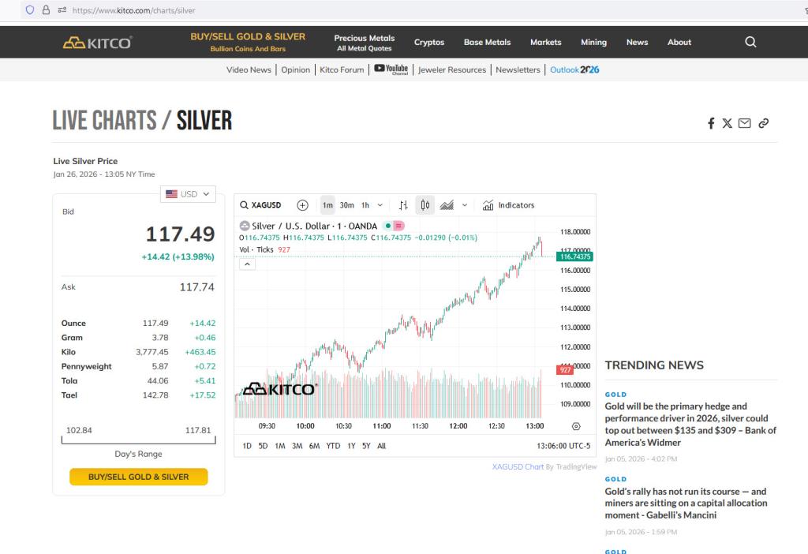Click the yellow BUY/SELL GOLD & SILVER button

tap(138, 477)
